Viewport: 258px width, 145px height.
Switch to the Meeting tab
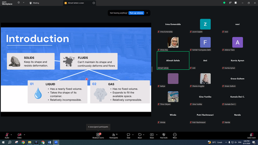pos(34,3)
